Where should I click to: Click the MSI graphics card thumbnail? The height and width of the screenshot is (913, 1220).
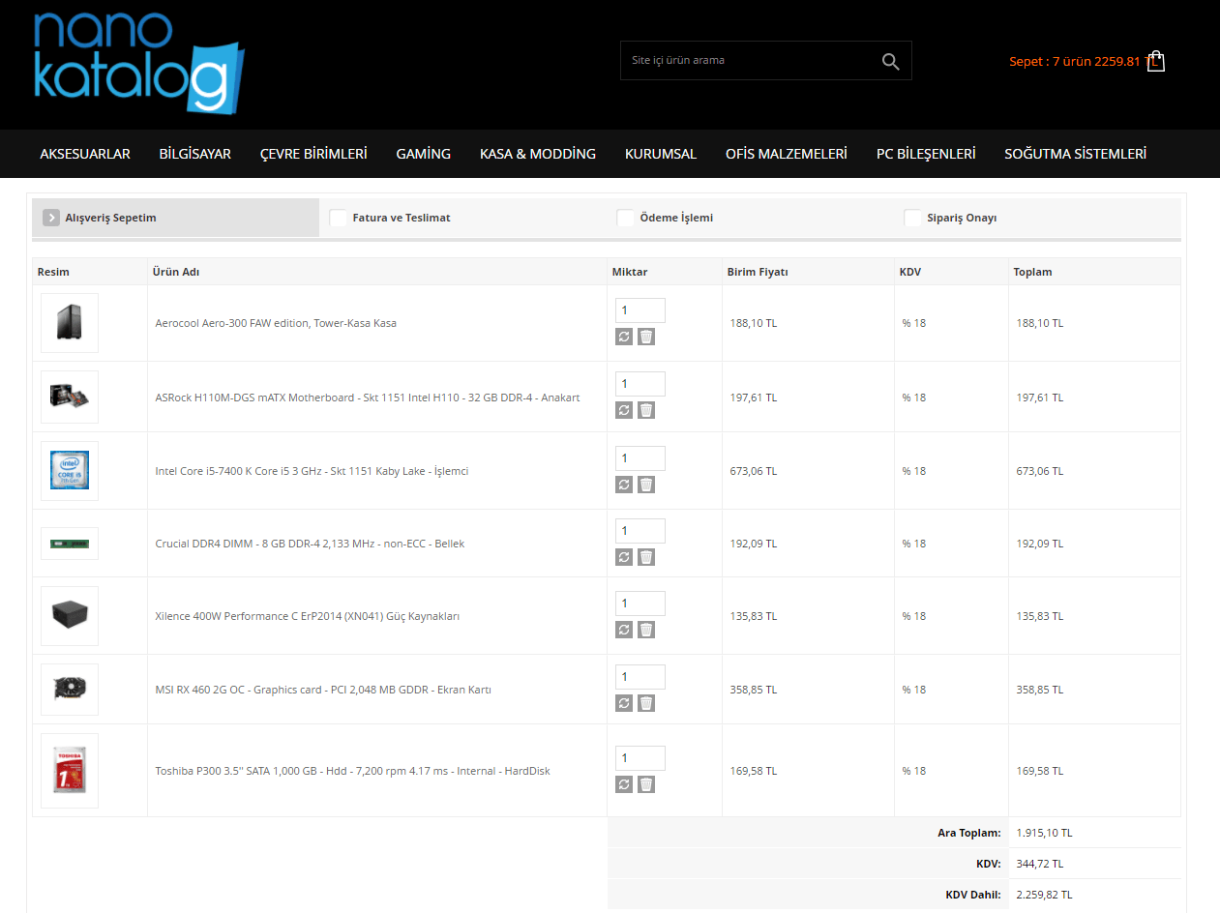click(x=70, y=690)
